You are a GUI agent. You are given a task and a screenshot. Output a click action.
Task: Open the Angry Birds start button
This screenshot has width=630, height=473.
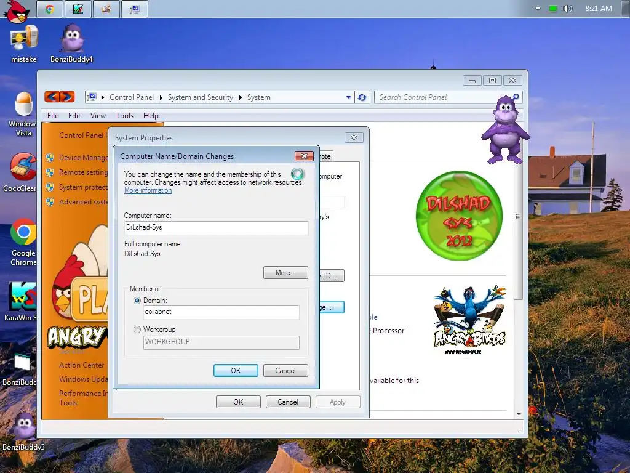17,11
